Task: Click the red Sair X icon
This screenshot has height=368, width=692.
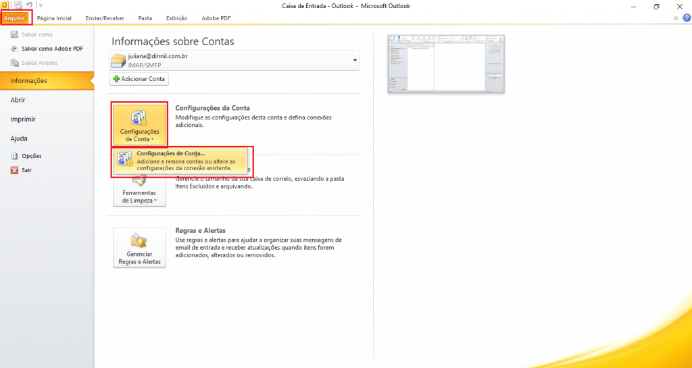Action: click(x=15, y=170)
